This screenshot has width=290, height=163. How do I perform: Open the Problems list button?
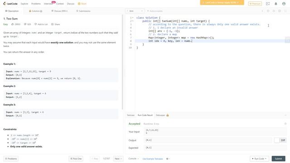(x=11, y=159)
